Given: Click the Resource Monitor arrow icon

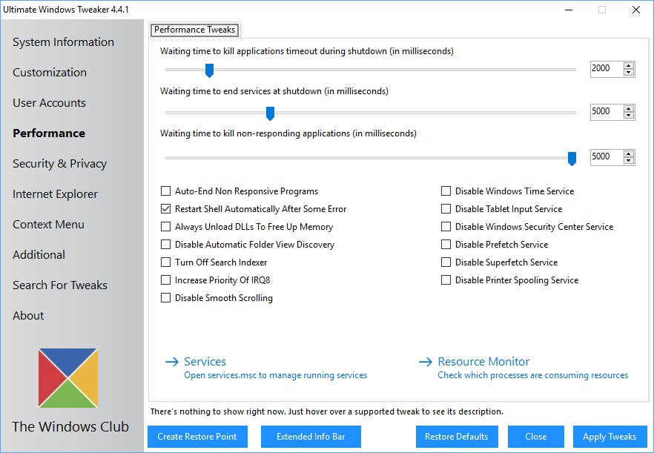Looking at the screenshot, I should click(426, 362).
